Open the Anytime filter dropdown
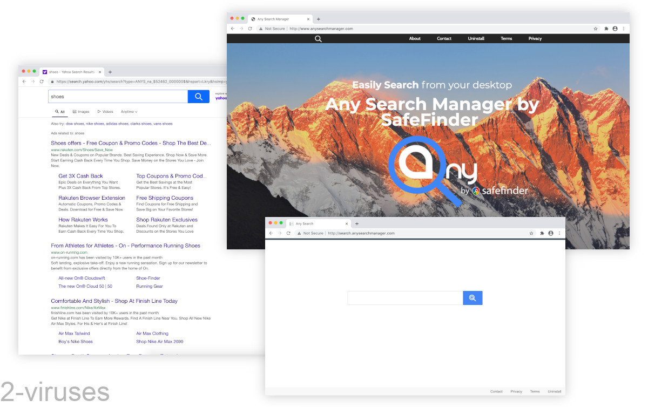Viewport: 648px width, 407px height. tap(129, 111)
